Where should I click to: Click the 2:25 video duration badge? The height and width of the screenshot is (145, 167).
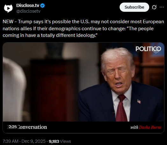pyautogui.click(x=13, y=127)
